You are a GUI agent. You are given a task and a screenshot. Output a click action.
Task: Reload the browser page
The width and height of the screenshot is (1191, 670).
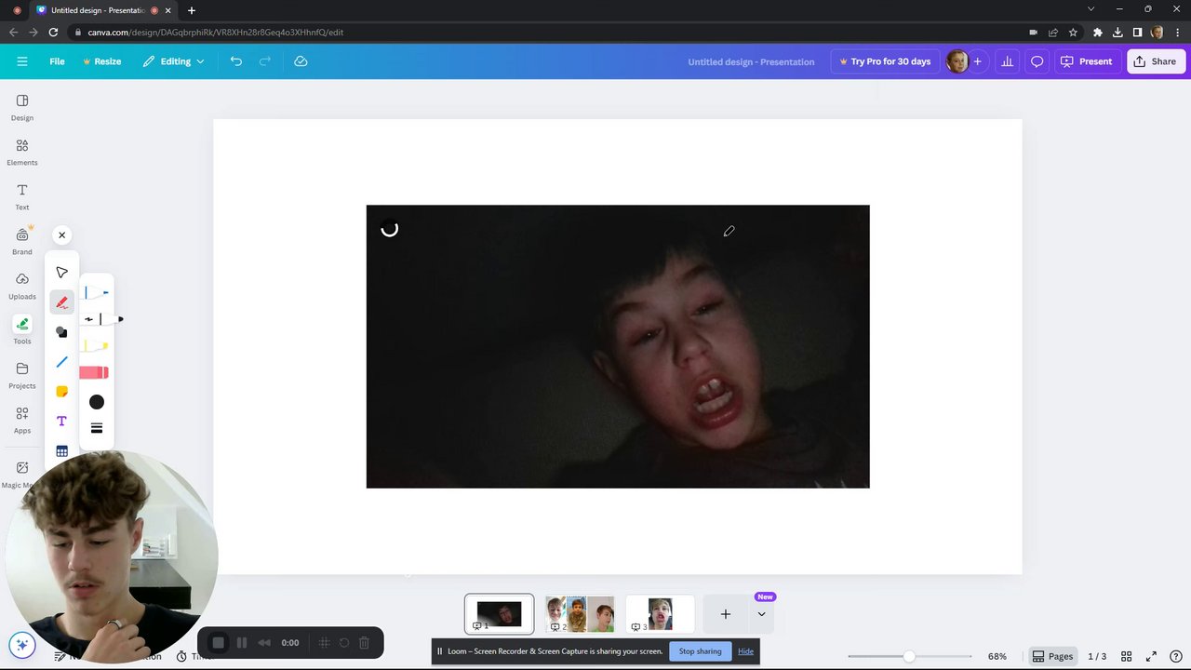coord(53,32)
